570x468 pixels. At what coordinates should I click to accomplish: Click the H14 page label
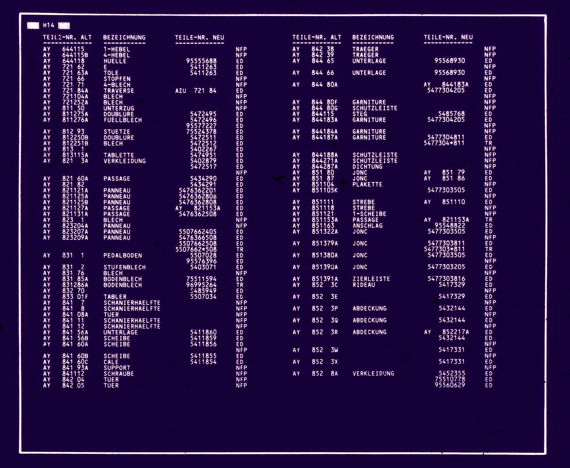point(49,25)
